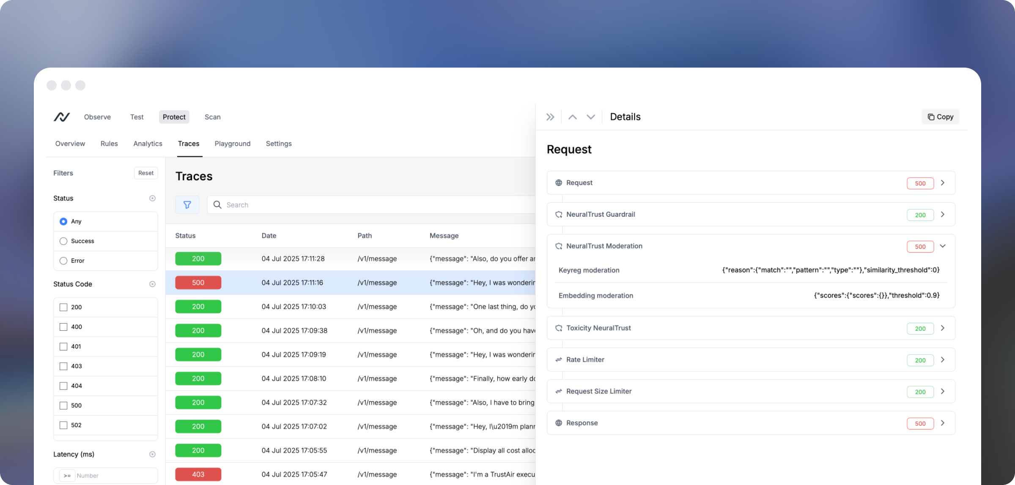Viewport: 1015px width, 485px height.
Task: Check the 404 status code checkbox
Action: tap(63, 386)
